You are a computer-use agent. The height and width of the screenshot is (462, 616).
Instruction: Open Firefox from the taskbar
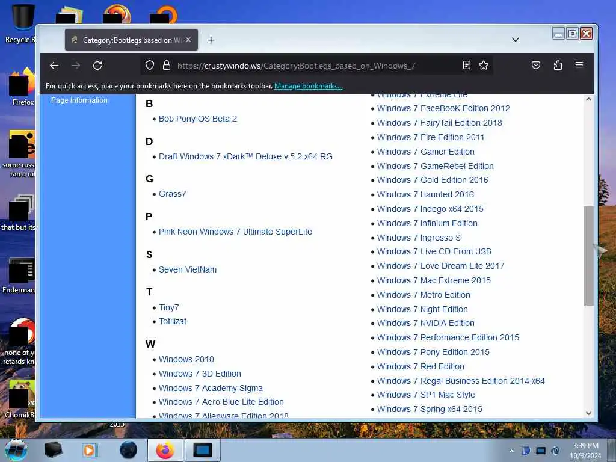(165, 450)
